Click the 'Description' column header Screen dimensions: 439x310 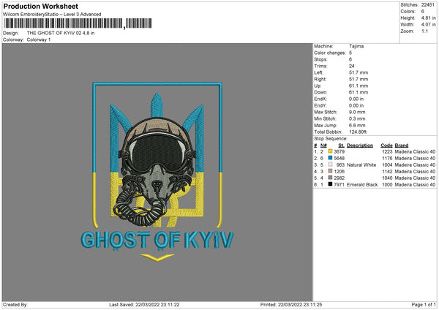pos(360,145)
